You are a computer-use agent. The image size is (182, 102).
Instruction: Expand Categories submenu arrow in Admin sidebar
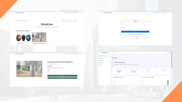(109, 60)
